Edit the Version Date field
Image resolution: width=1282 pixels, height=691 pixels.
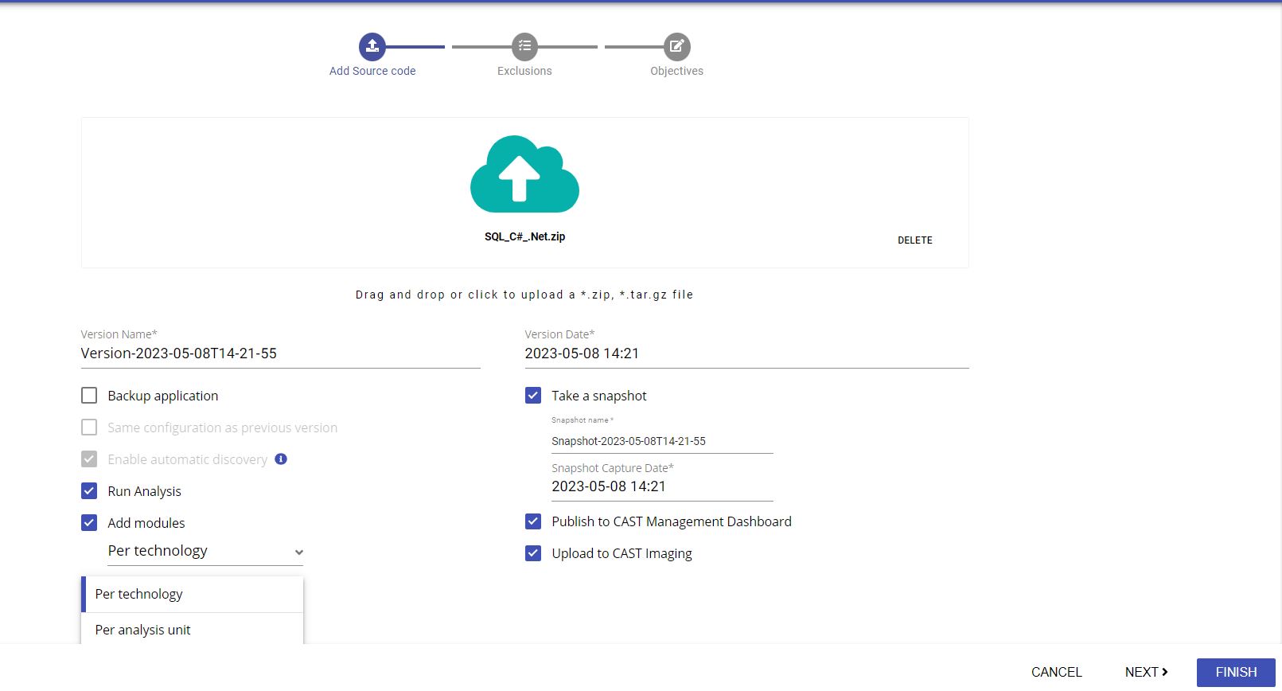click(x=746, y=353)
